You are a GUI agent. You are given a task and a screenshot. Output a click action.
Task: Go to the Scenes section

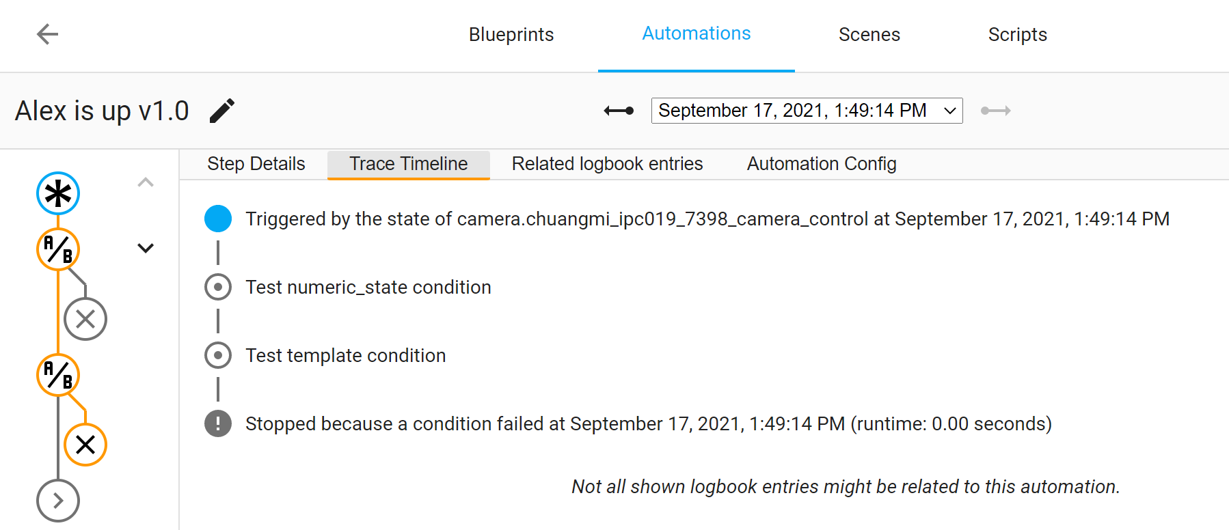[869, 34]
